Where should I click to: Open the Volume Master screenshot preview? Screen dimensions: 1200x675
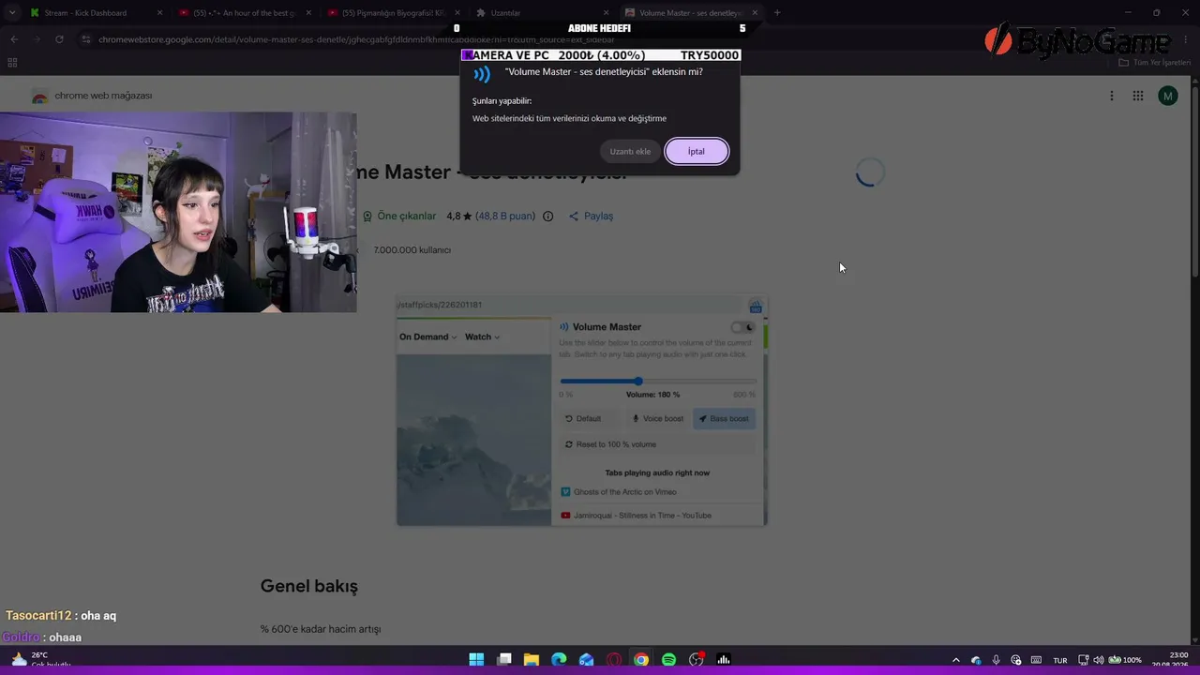(x=581, y=411)
